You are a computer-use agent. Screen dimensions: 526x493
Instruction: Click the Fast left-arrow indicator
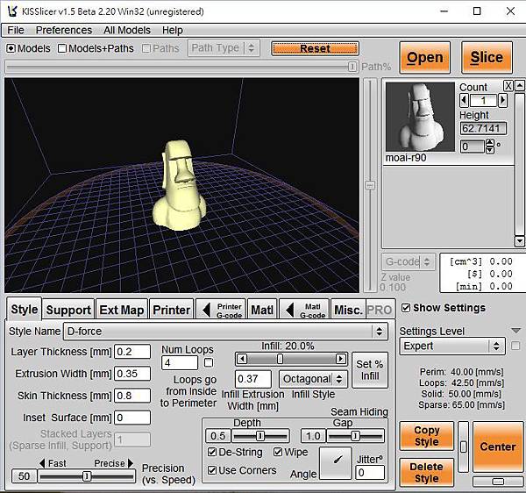(42, 463)
